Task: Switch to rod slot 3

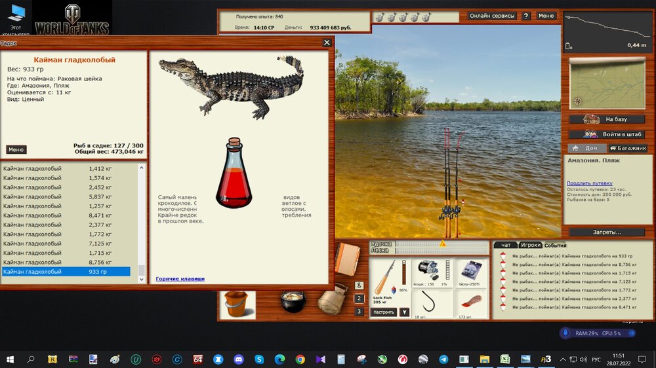Action: coord(359,312)
